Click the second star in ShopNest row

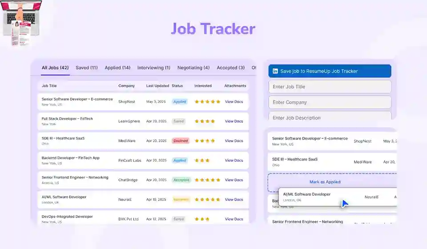(202, 101)
